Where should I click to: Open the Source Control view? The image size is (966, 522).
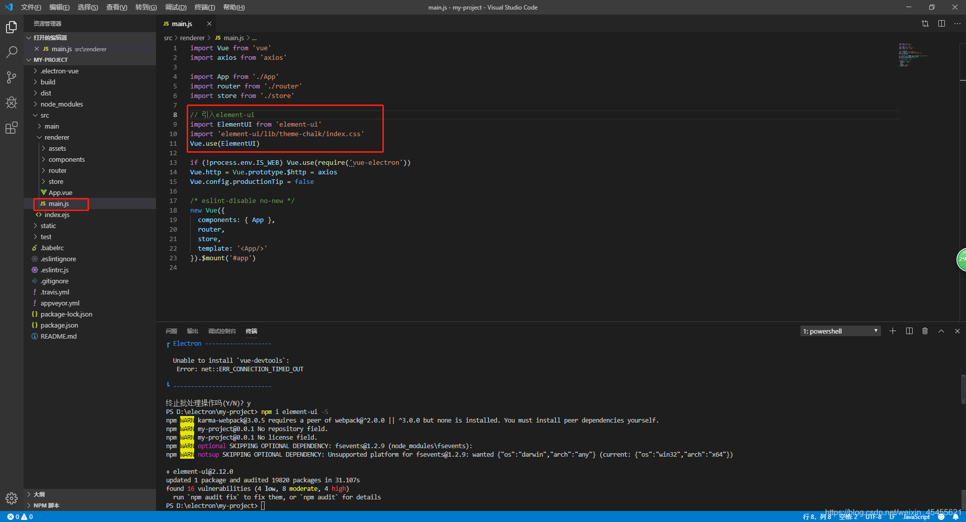11,77
